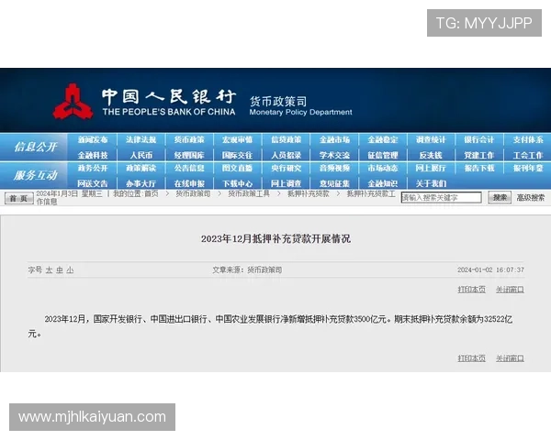The height and width of the screenshot is (440, 551).
Task: Open the 学术交流 menu item
Action: click(334, 155)
